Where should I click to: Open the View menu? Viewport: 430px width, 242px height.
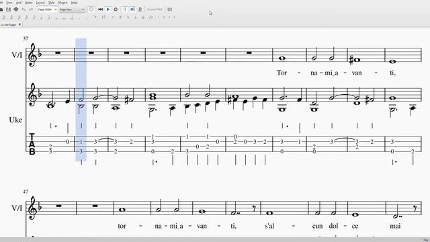9,3
